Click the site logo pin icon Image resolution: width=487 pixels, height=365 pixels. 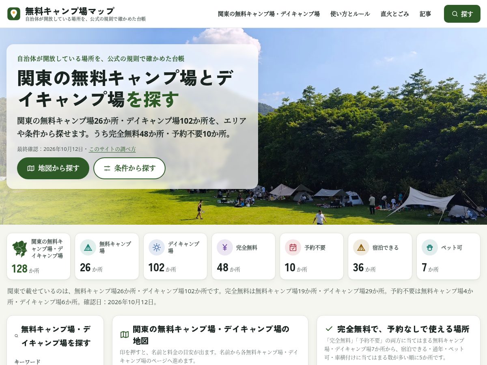(x=14, y=14)
